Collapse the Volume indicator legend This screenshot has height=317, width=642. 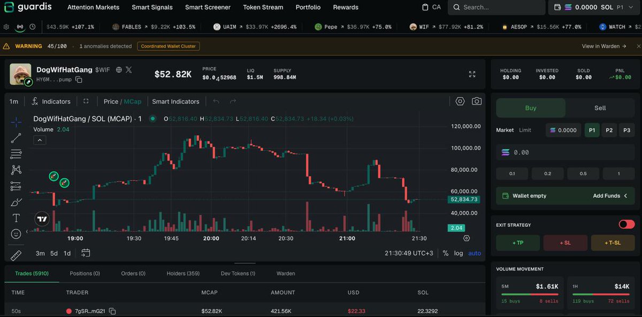40,141
